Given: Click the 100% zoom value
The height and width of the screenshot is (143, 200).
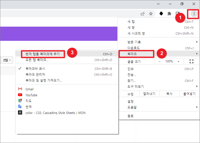Looking at the screenshot, I should tap(169, 61).
